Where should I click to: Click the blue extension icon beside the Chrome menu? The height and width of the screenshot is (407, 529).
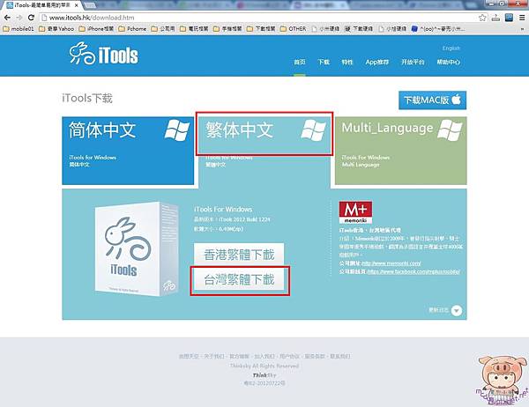[509, 18]
